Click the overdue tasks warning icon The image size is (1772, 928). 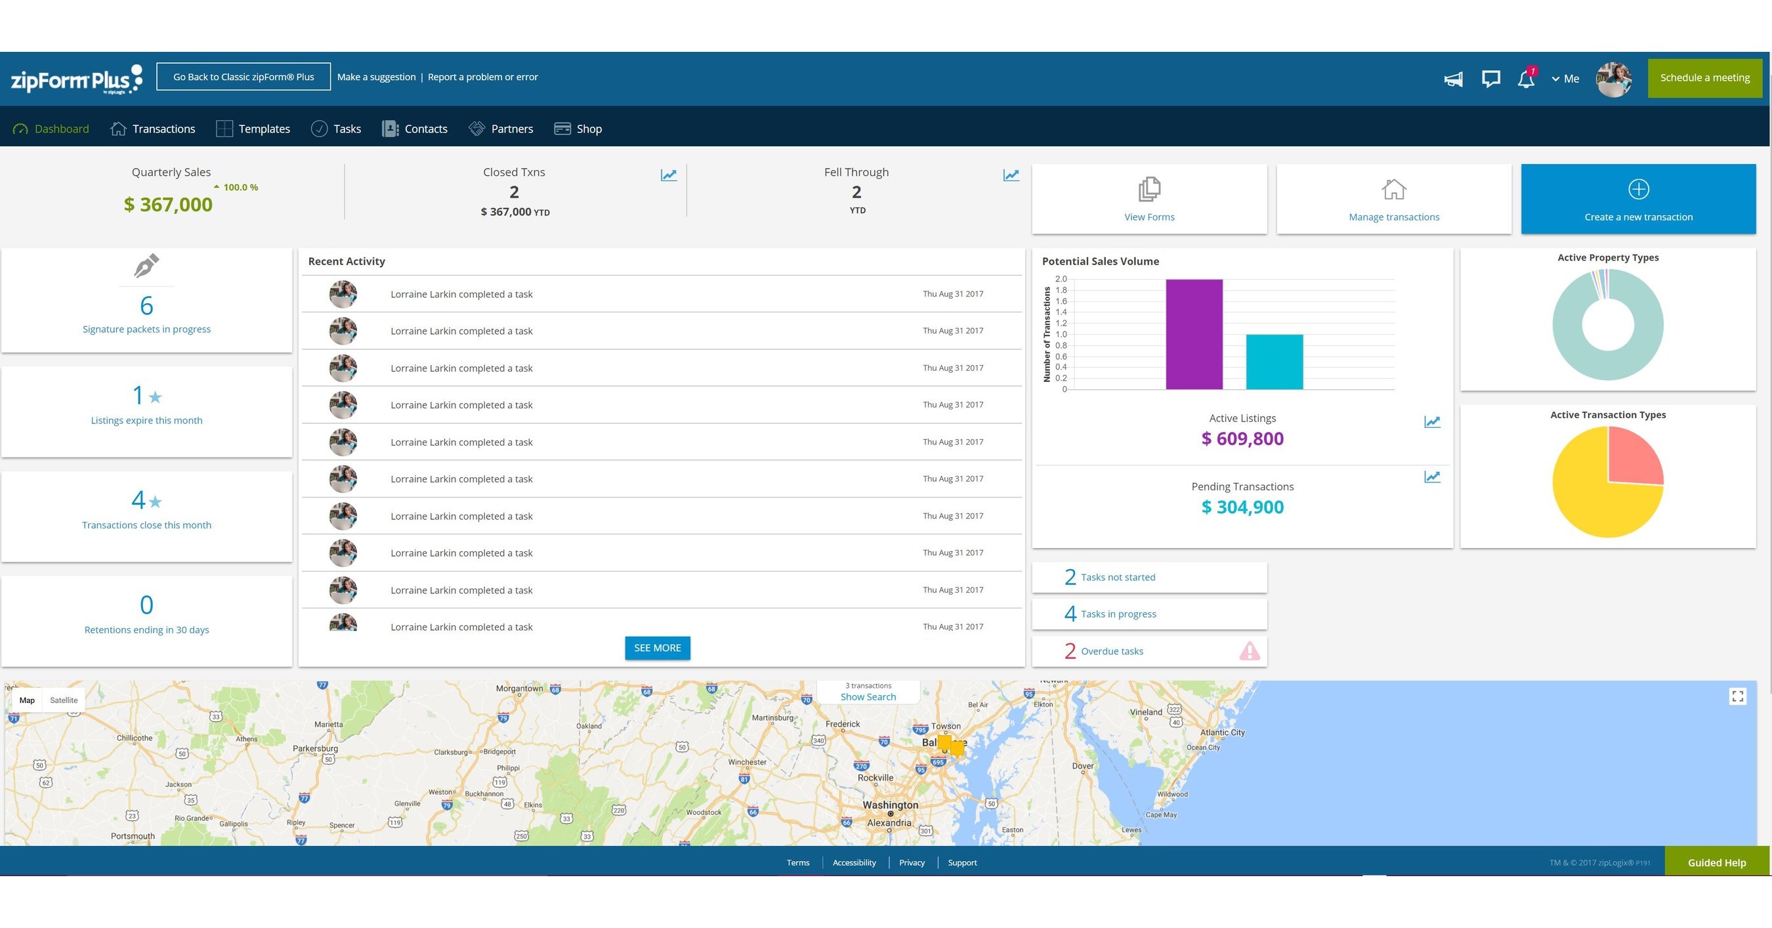pyautogui.click(x=1250, y=651)
